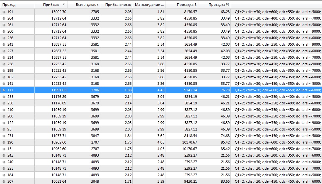Toggle the sort arrow next to Прибыль
This screenshot has width=322, height=184.
click(64, 5)
